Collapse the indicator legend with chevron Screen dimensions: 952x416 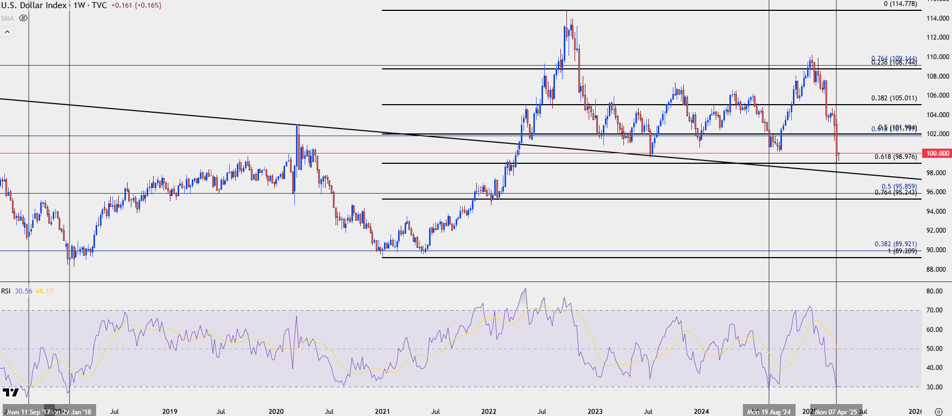8,32
